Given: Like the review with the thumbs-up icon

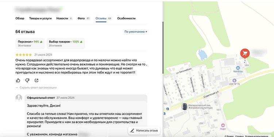Looking at the screenshot, I should pyautogui.click(x=18, y=80).
